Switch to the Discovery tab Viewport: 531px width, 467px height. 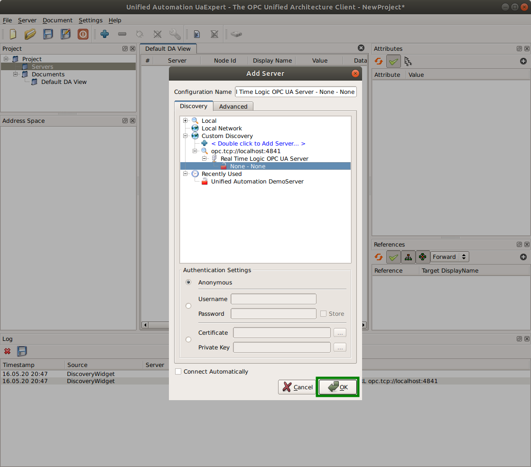click(193, 106)
